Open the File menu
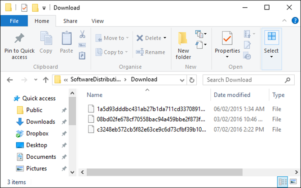 click(14, 21)
